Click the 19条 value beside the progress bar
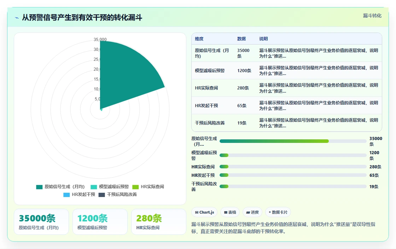 374,187
